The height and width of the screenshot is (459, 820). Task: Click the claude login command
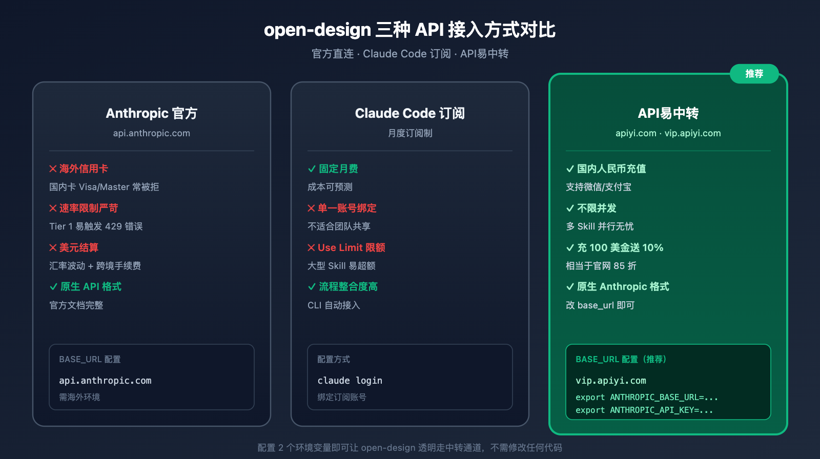[x=350, y=381]
